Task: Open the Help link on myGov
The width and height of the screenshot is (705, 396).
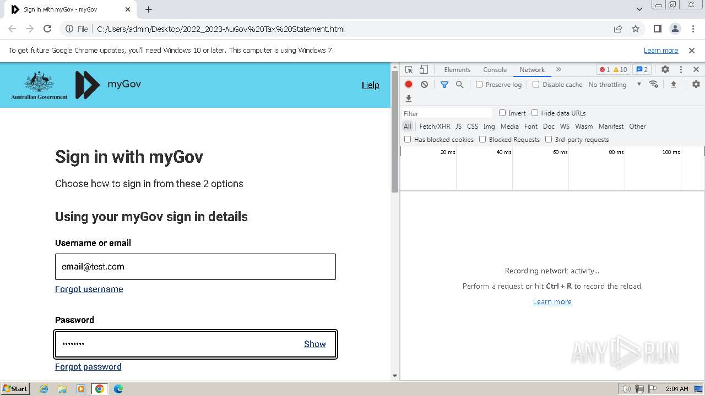Action: (x=371, y=85)
